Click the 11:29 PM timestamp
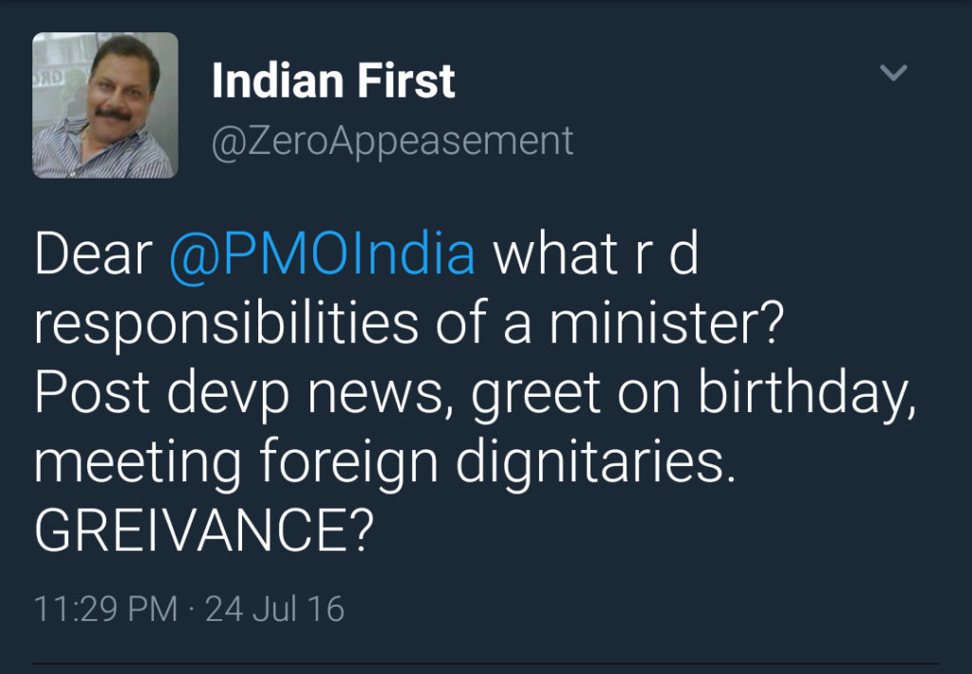The image size is (972, 674). 105,608
